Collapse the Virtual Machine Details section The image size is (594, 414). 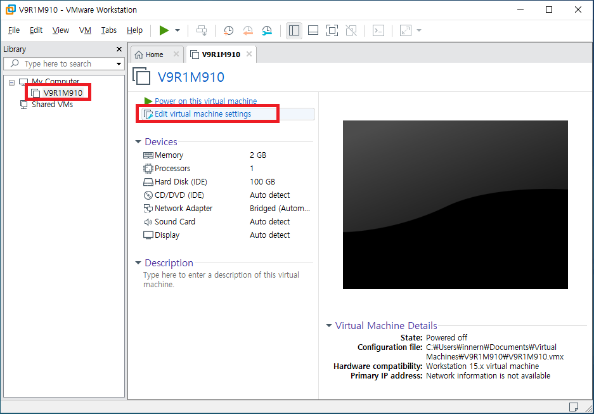329,326
